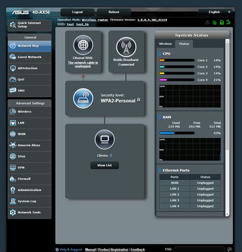Open LAN settings icon
This screenshot has width=242, height=252.
click(x=13, y=122)
